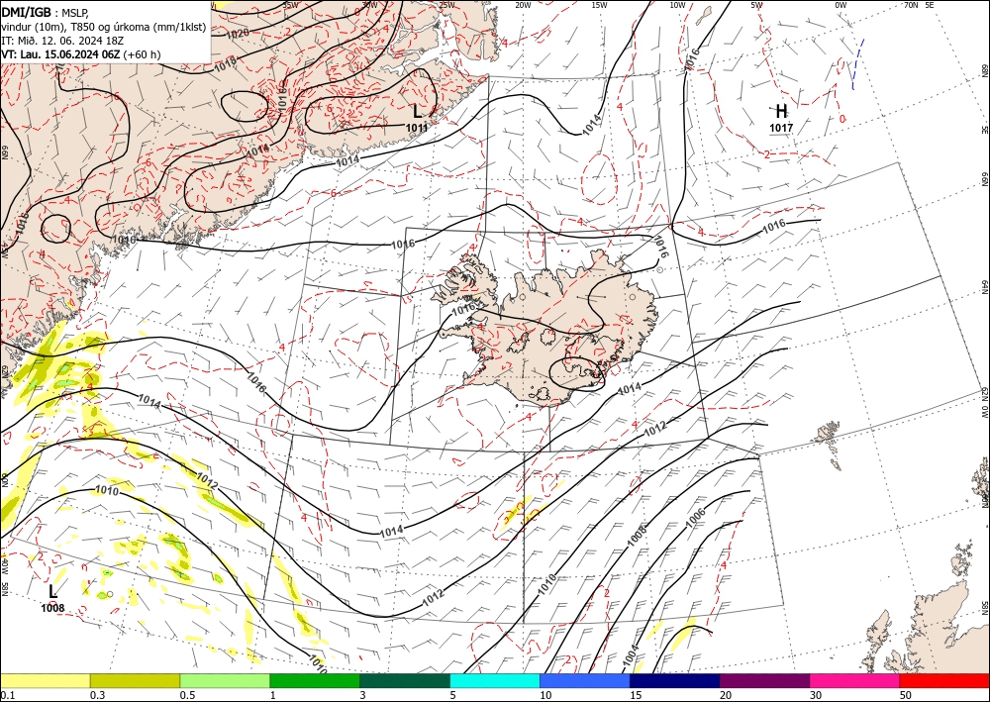Screen dimensions: 990x702
Task: Click the "0.1" legend value
Action: 6,695
